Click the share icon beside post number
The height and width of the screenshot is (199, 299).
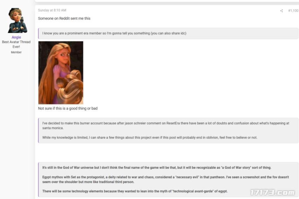click(x=281, y=10)
